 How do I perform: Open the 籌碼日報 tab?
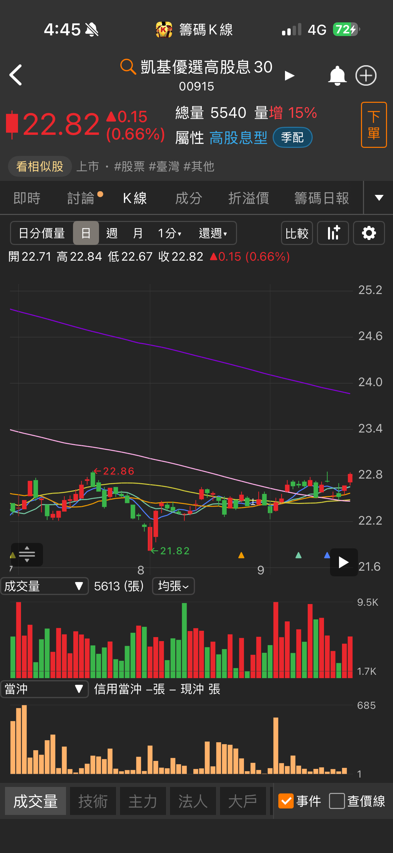click(x=322, y=198)
